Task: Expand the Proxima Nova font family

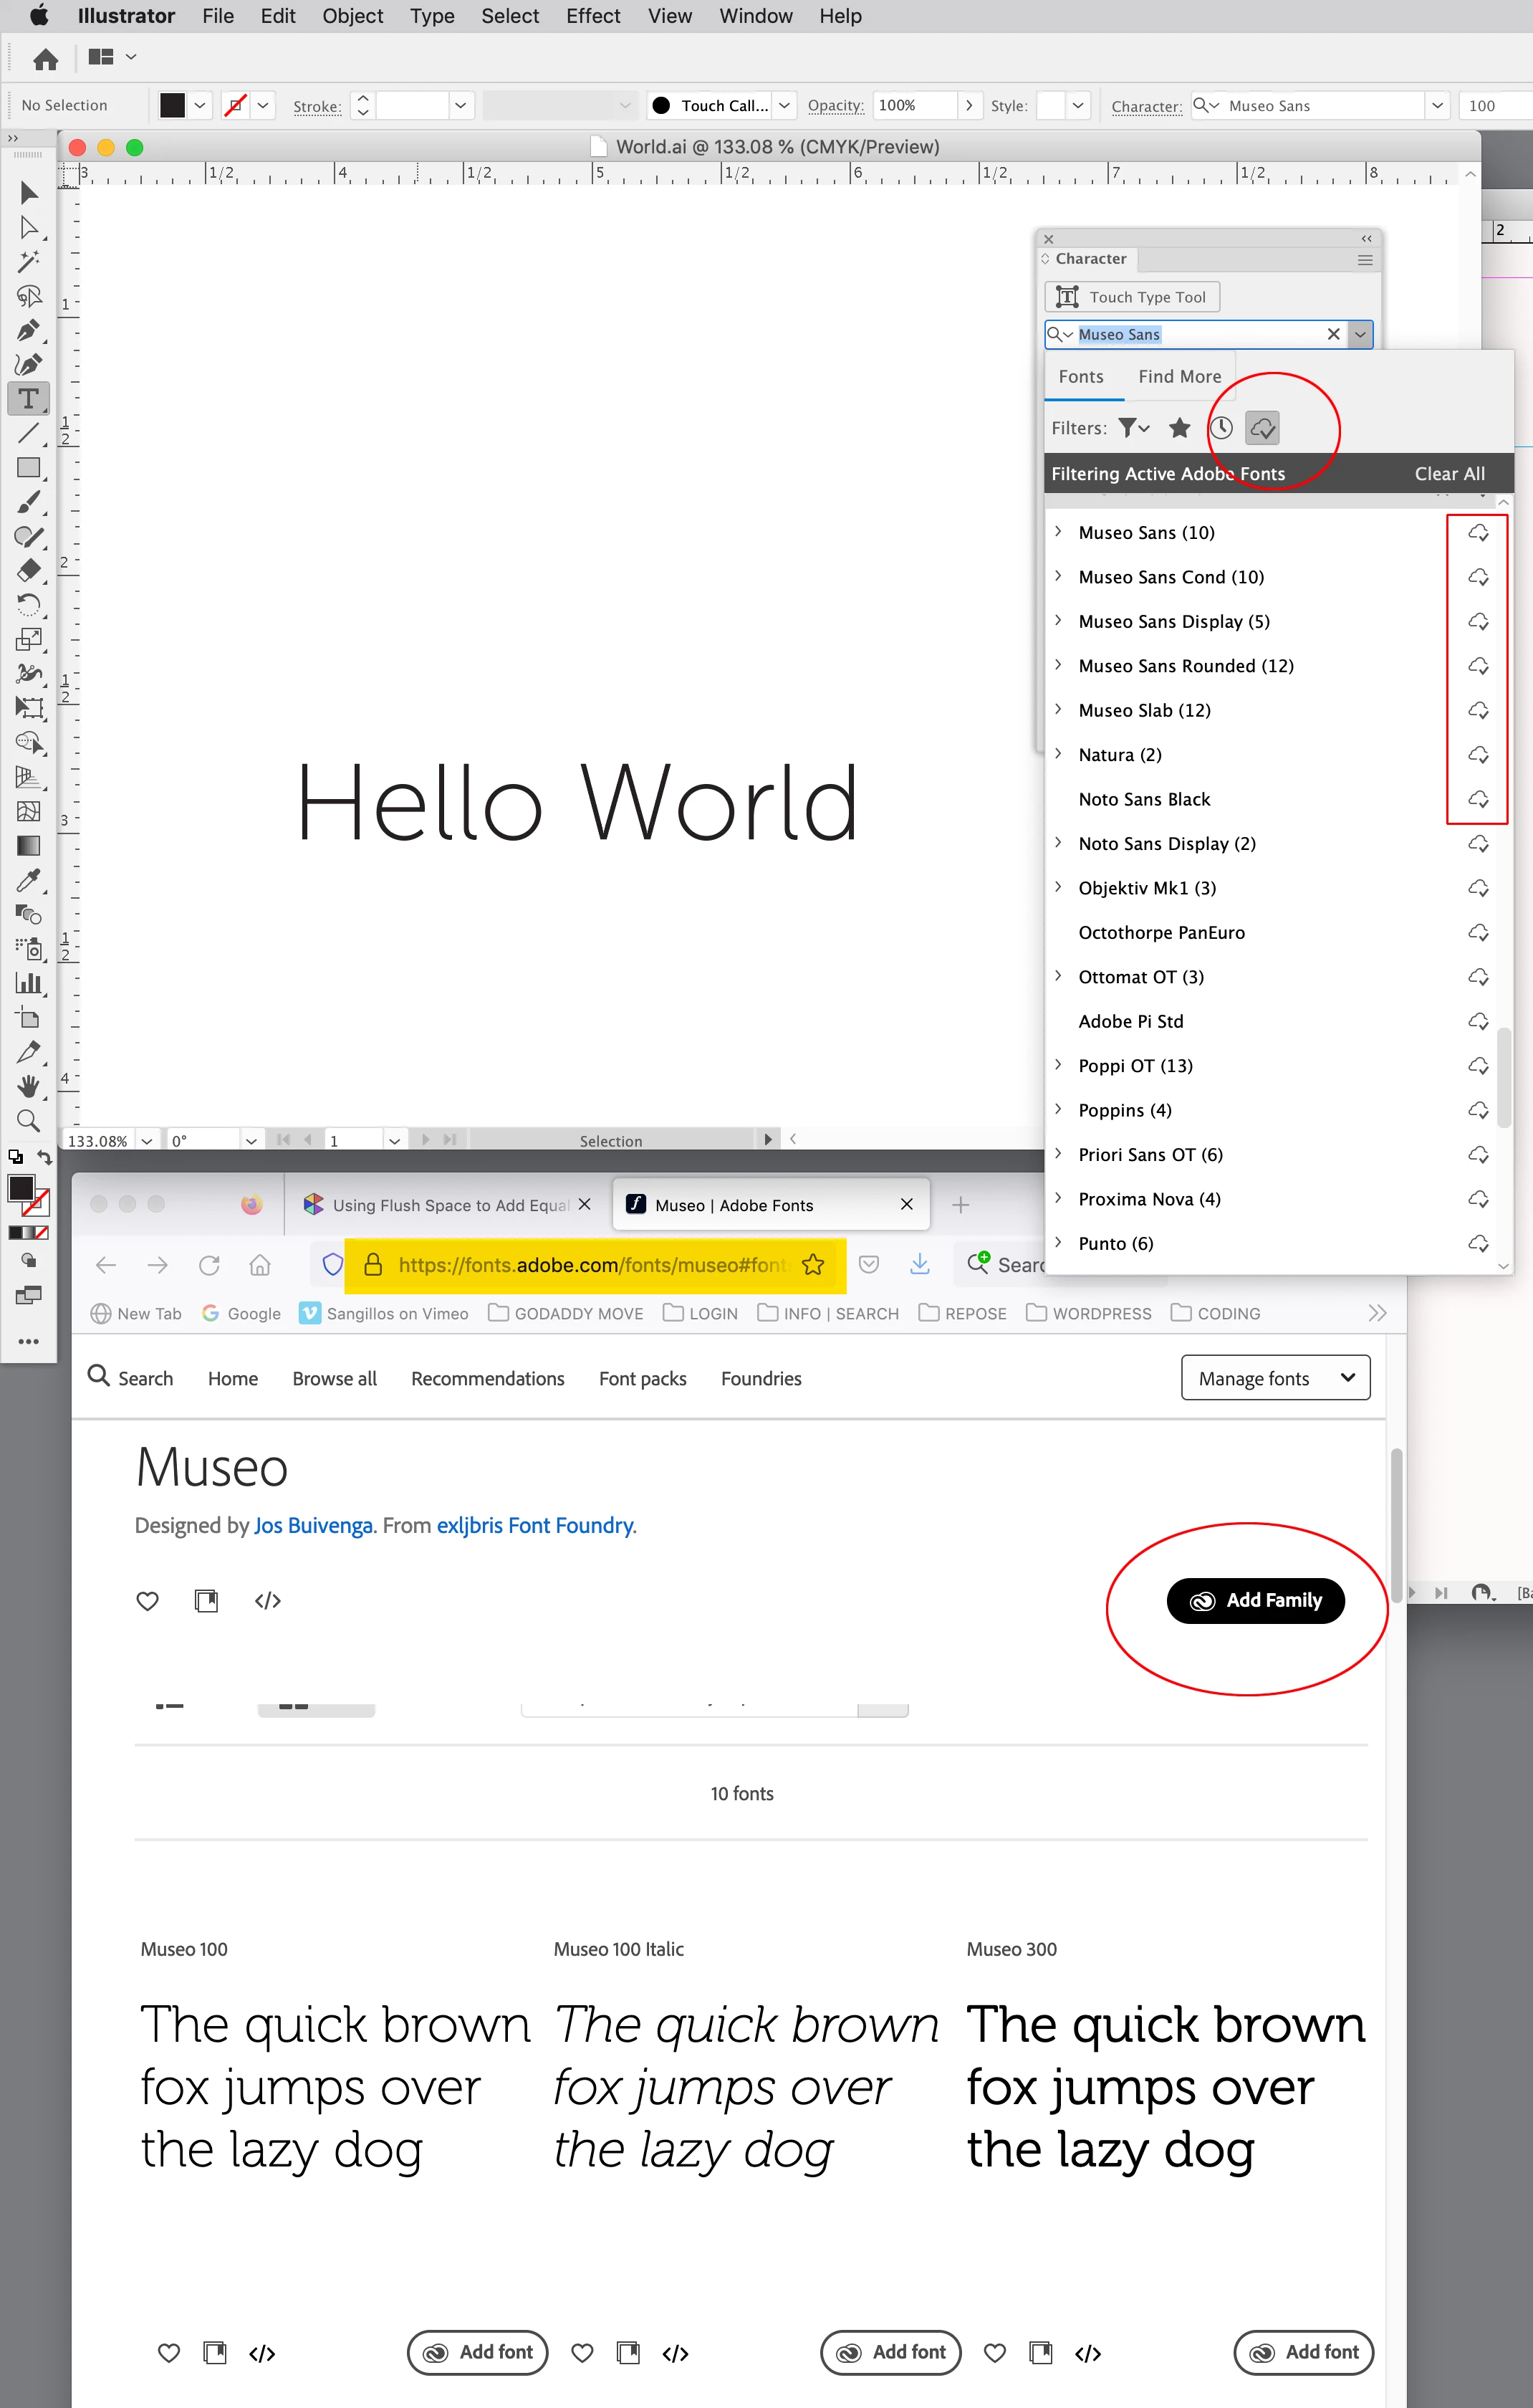Action: click(x=1058, y=1198)
